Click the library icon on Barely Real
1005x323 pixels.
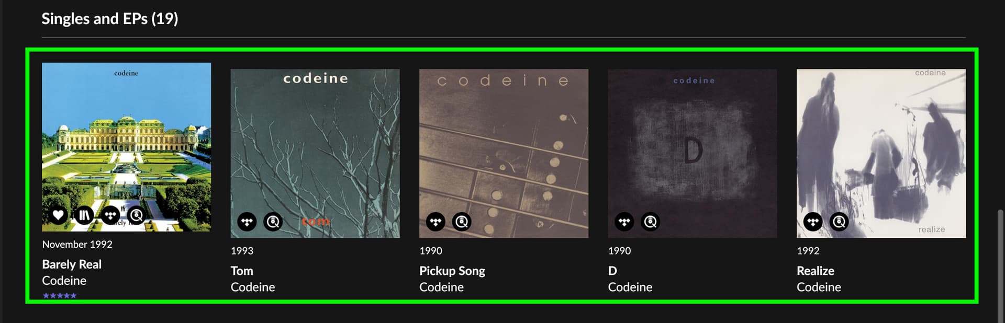(x=84, y=215)
